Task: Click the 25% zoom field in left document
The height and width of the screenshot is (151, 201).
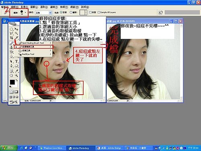Action: click(x=5, y=101)
